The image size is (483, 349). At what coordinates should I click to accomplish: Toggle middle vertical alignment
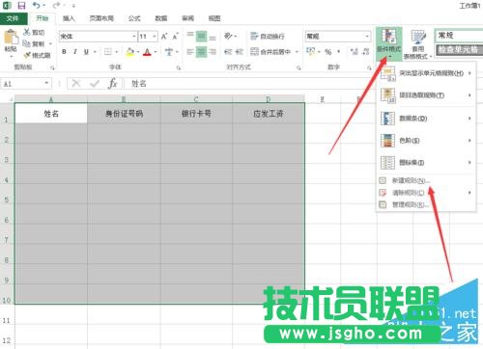[x=201, y=36]
